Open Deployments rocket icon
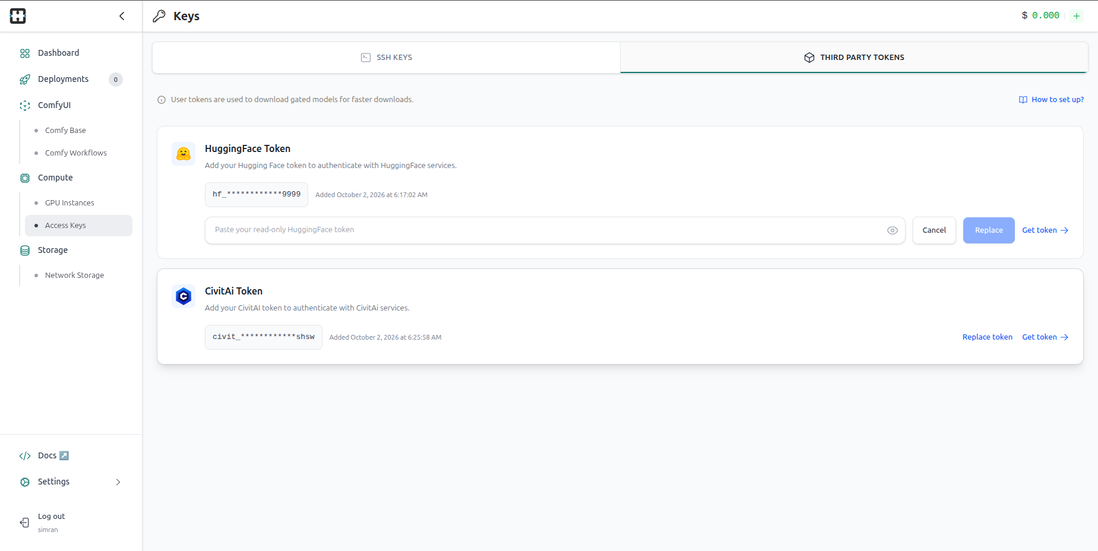Viewport: 1098px width, 551px height. [25, 80]
